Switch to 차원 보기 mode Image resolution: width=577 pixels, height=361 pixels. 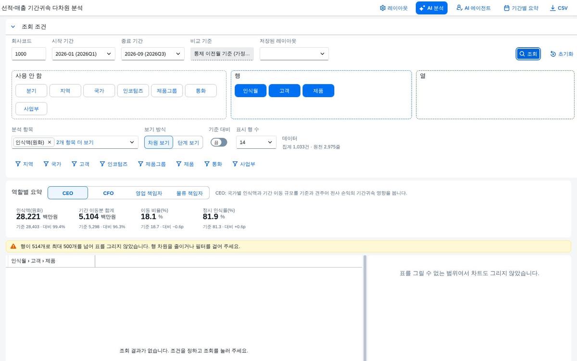click(x=158, y=142)
